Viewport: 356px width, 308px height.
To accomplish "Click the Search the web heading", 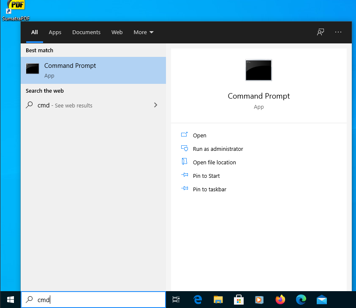I will tap(44, 91).
